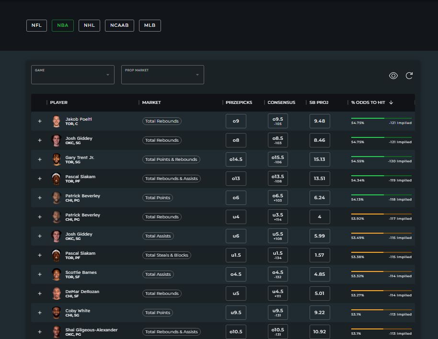Switch to the MLB tab

[x=150, y=25]
